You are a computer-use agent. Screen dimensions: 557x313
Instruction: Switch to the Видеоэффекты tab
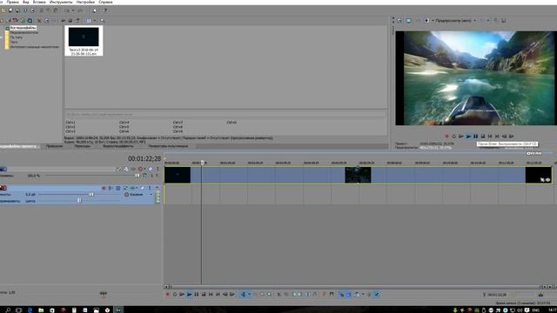click(118, 146)
